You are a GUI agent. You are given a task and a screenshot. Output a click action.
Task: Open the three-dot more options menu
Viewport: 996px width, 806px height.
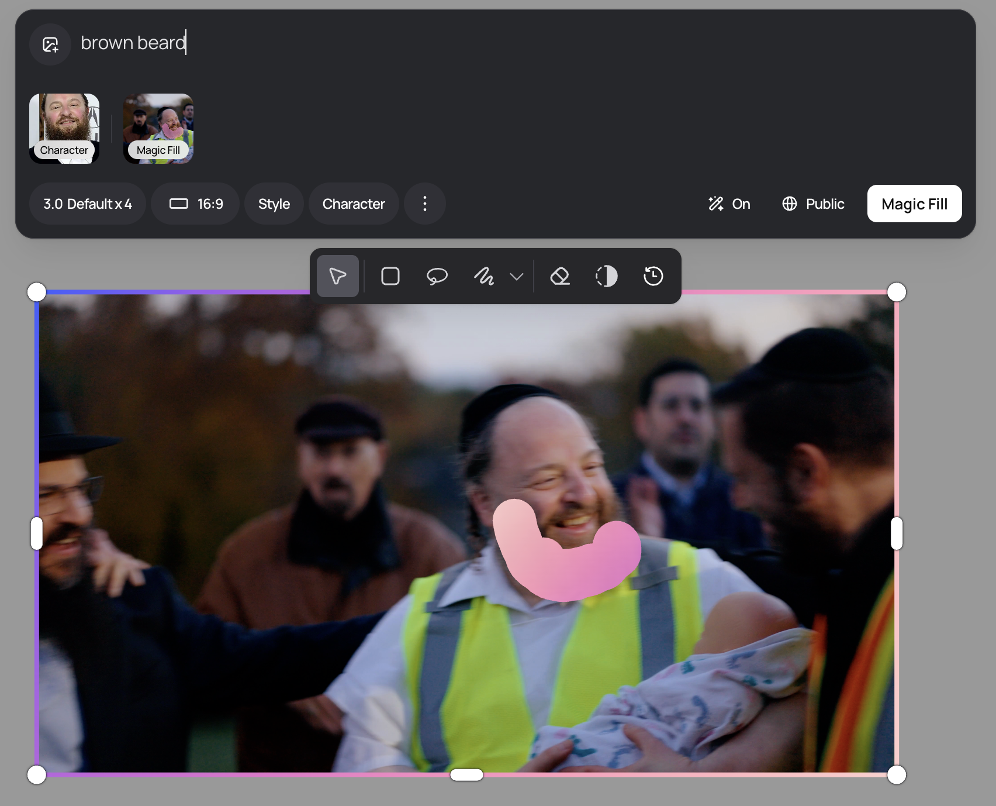[424, 204]
